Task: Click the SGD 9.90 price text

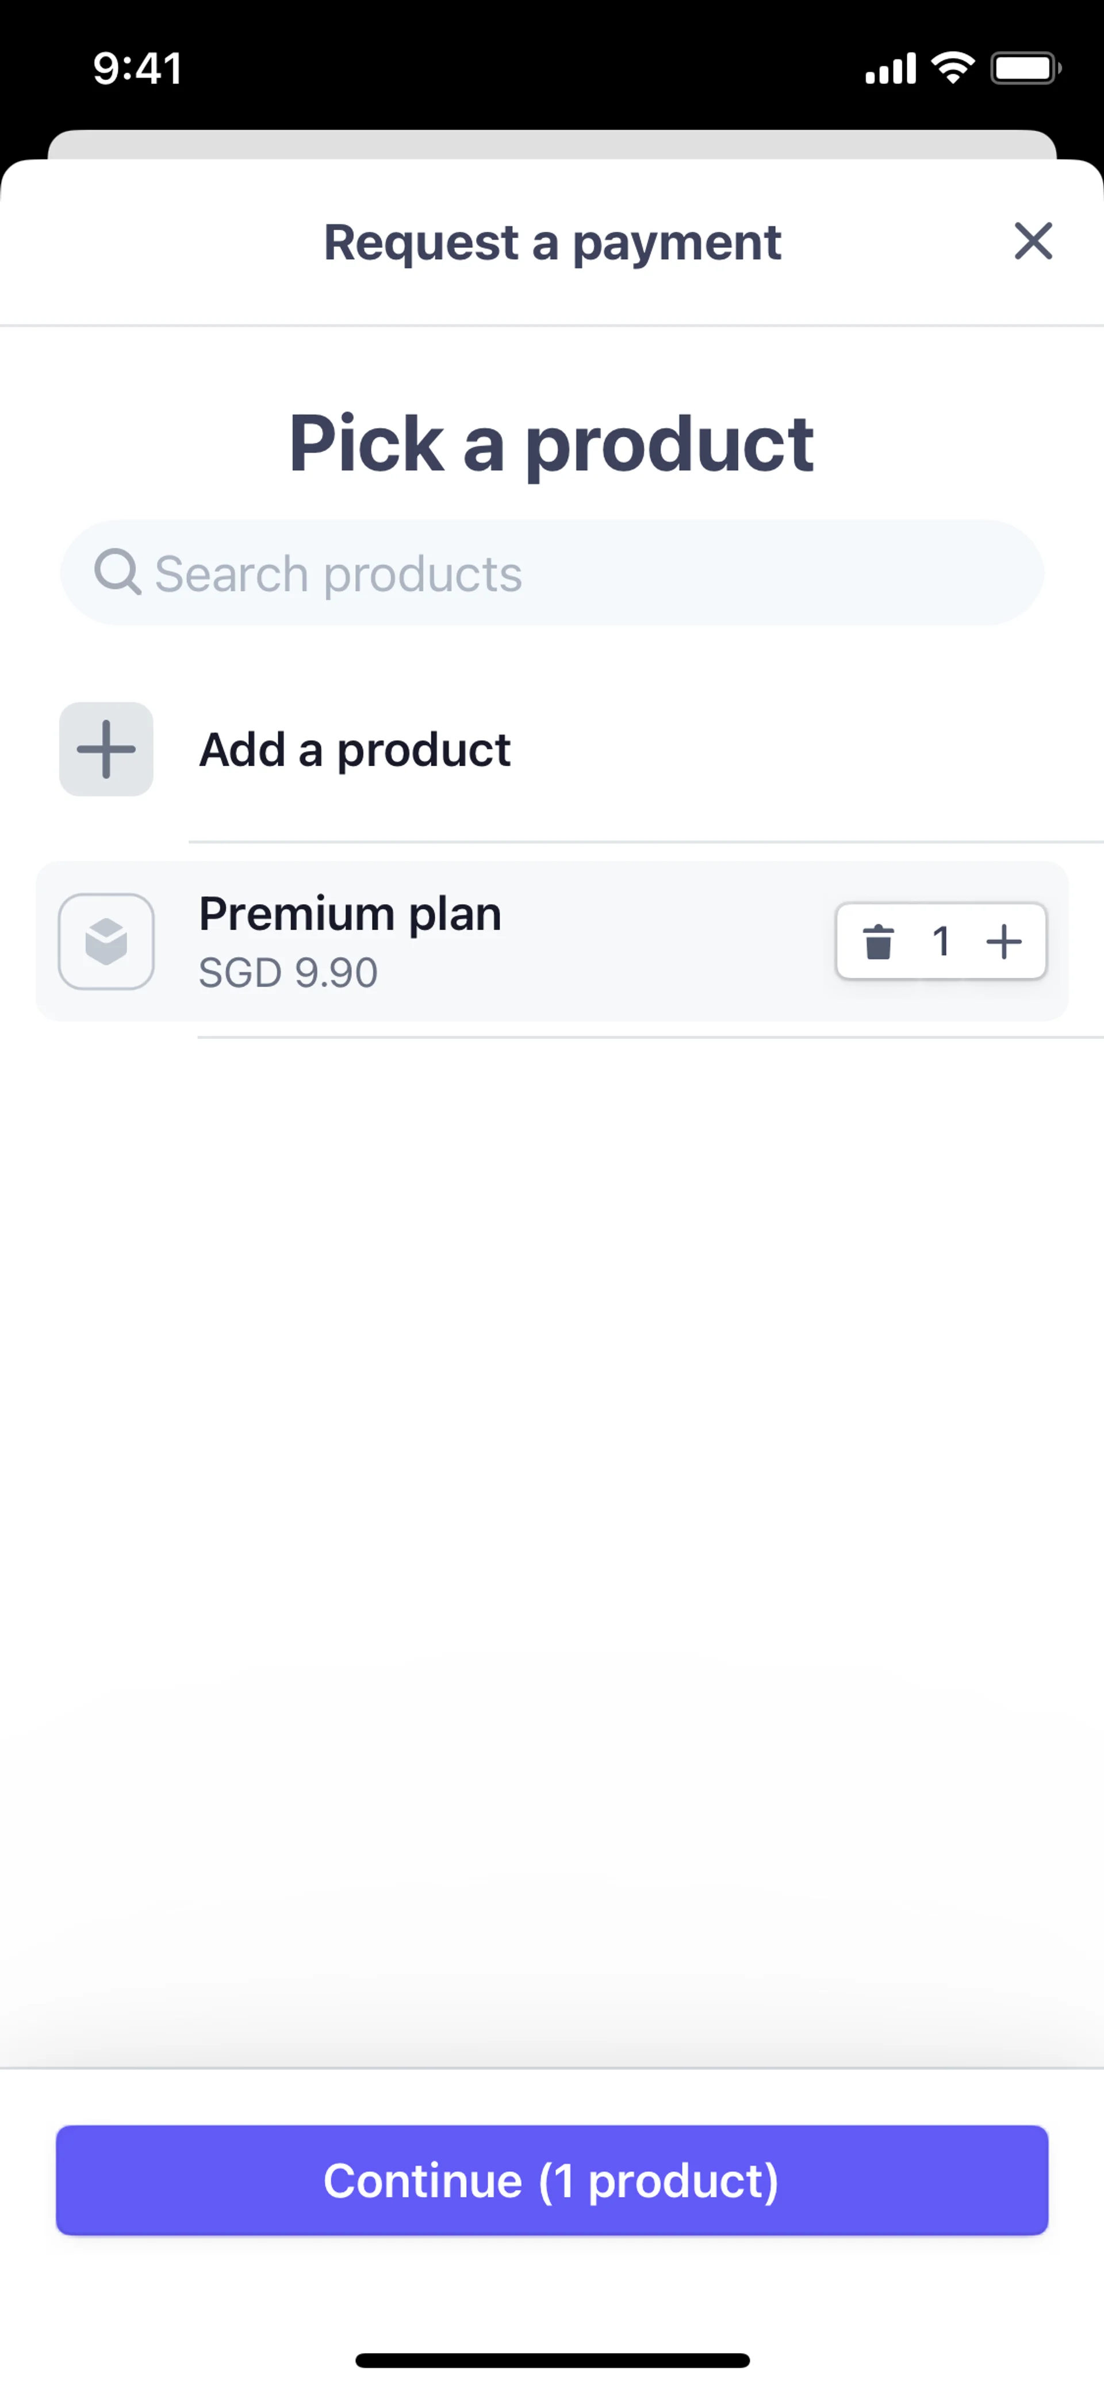Action: click(x=289, y=973)
